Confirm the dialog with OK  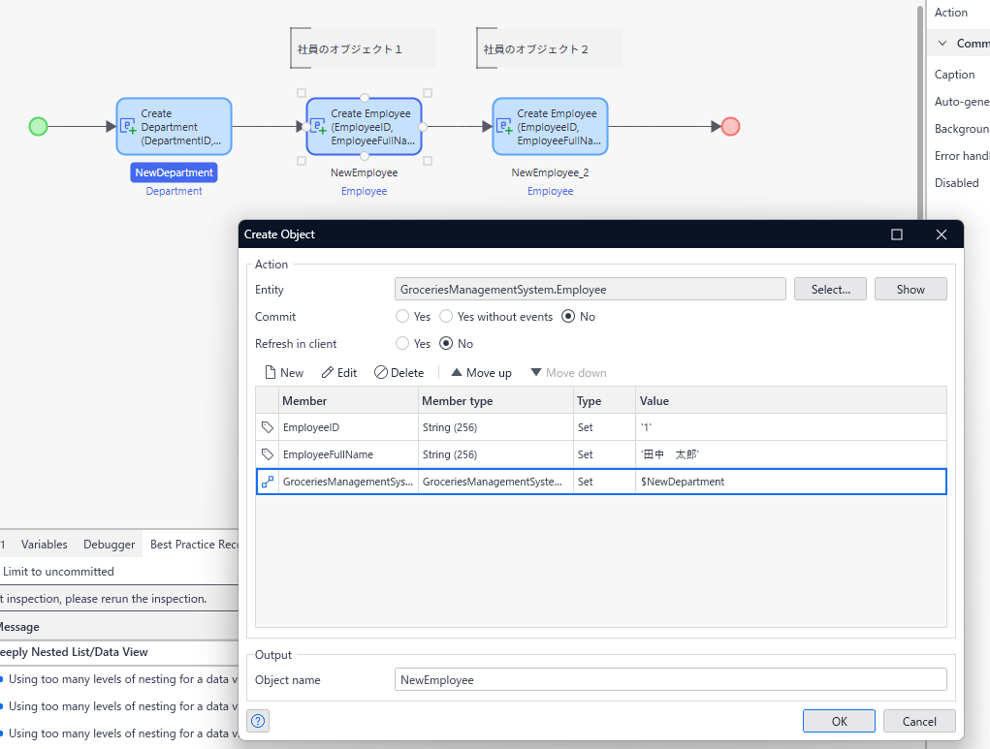click(839, 721)
